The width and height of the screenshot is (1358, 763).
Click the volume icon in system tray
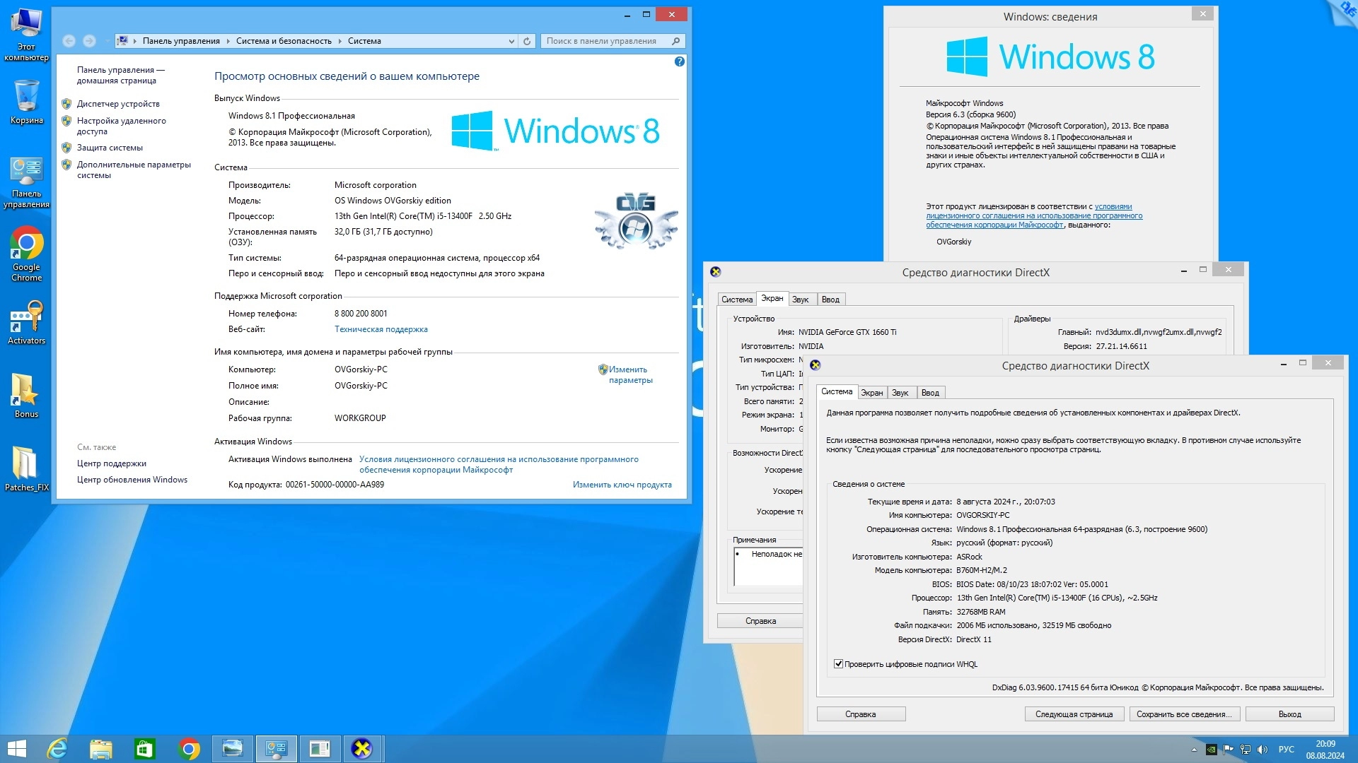pos(1263,749)
